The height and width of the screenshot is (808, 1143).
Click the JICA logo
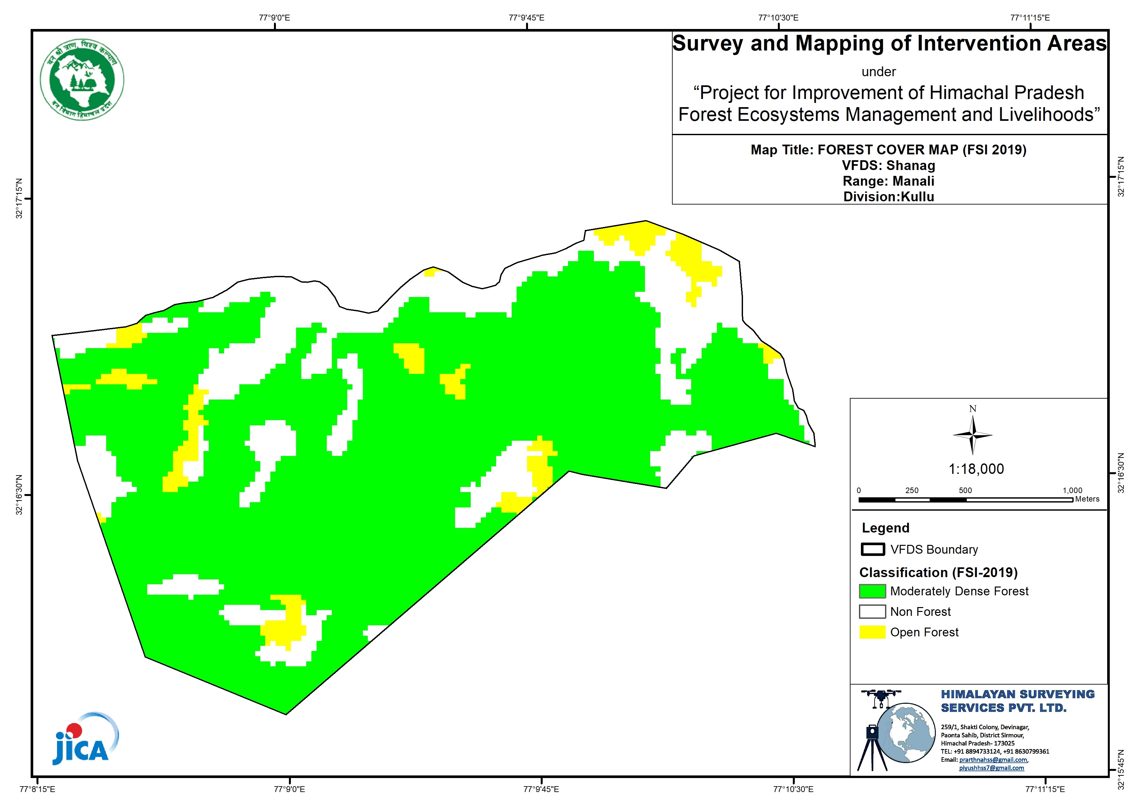86,738
